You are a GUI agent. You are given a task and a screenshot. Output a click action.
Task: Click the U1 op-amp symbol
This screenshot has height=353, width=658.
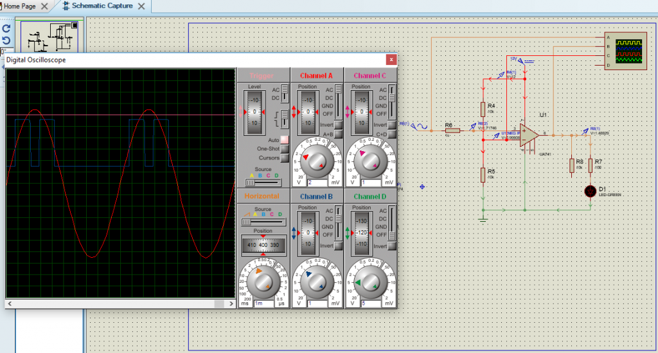coord(531,135)
